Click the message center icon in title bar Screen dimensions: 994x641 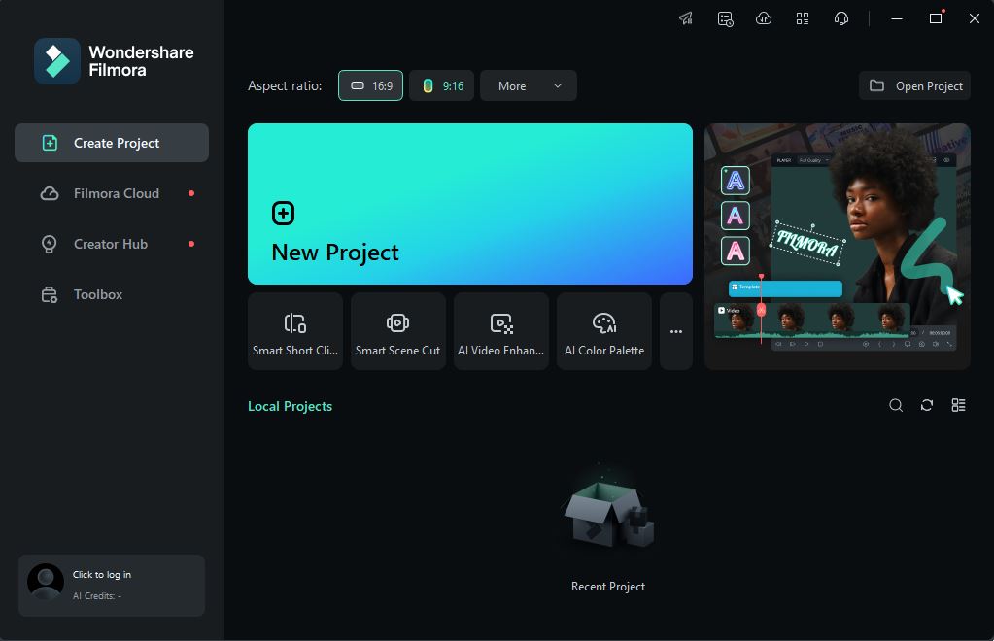point(725,18)
